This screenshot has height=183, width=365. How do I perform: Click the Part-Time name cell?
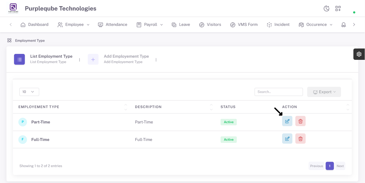41,122
